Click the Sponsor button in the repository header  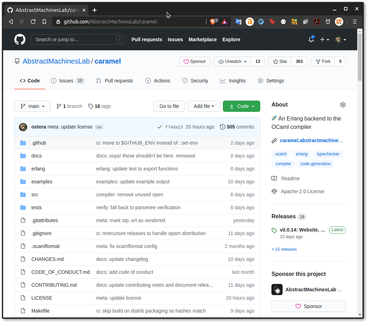coord(195,61)
